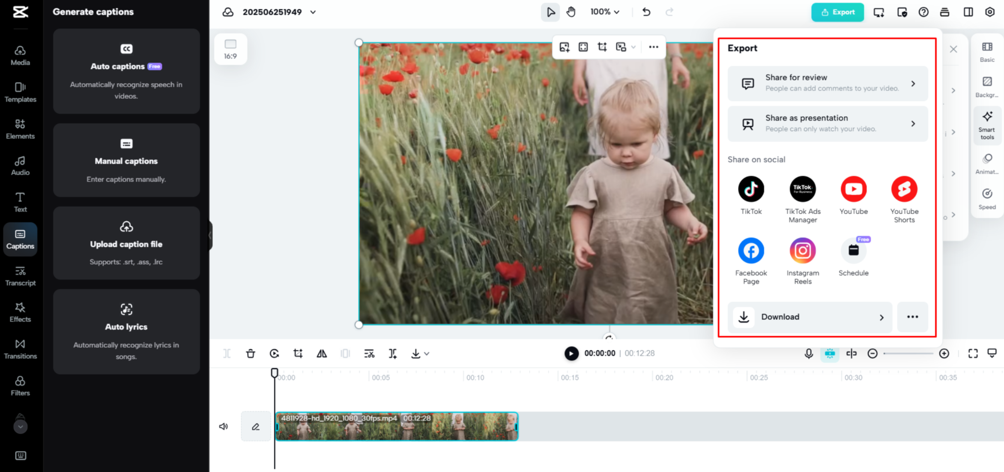Switch to the Transcript tab

20,276
